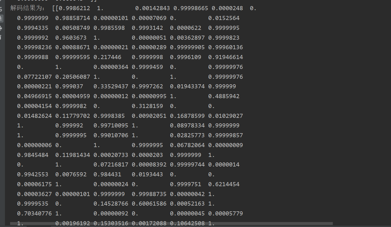This screenshot has width=391, height=227.
Task: Click the value 0.60061586
Action: [149, 204]
